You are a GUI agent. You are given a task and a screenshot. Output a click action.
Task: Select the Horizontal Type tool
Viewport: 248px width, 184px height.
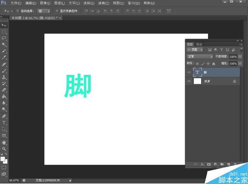(x=4, y=123)
